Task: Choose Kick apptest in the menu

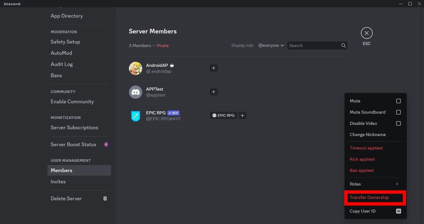Action: click(362, 159)
